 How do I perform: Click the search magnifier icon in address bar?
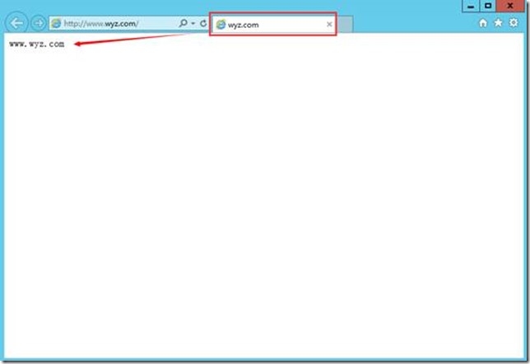183,23
